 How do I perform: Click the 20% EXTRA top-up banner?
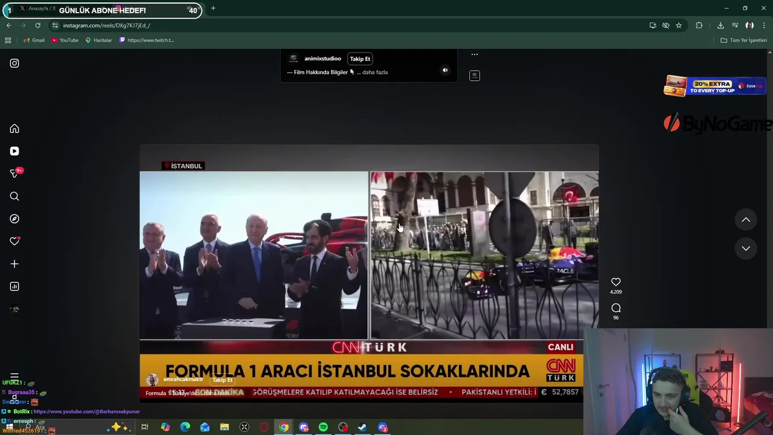(714, 86)
